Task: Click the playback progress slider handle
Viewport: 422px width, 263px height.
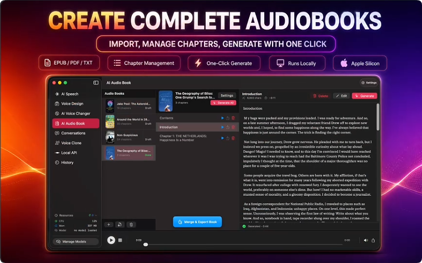Action: [x=146, y=244]
